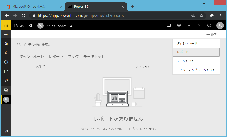Choose データセット from the create menu
This screenshot has width=227, height=137.
pos(196,61)
